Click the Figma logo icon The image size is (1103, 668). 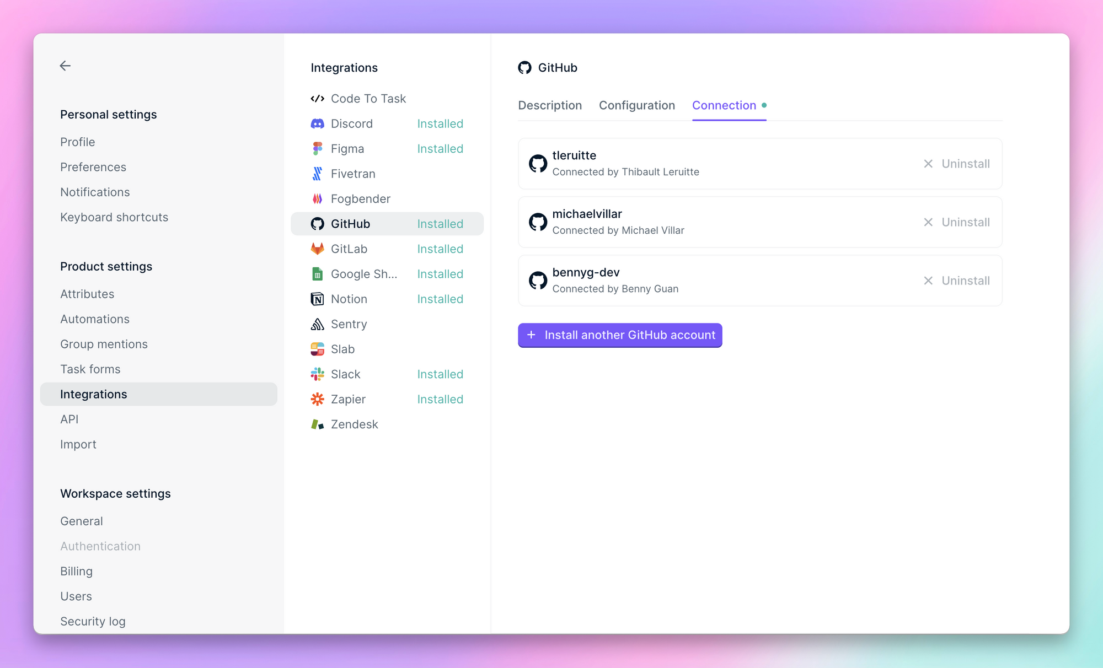317,149
